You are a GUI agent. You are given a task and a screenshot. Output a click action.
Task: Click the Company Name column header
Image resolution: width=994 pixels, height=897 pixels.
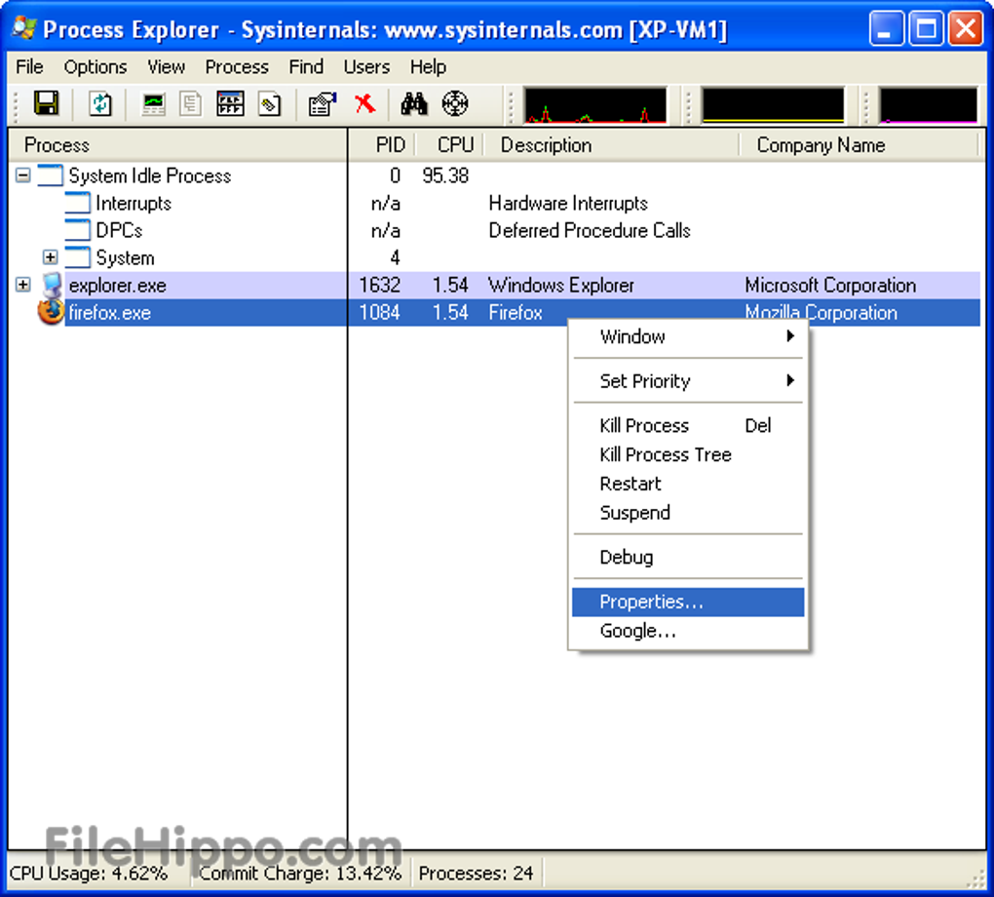pos(821,145)
